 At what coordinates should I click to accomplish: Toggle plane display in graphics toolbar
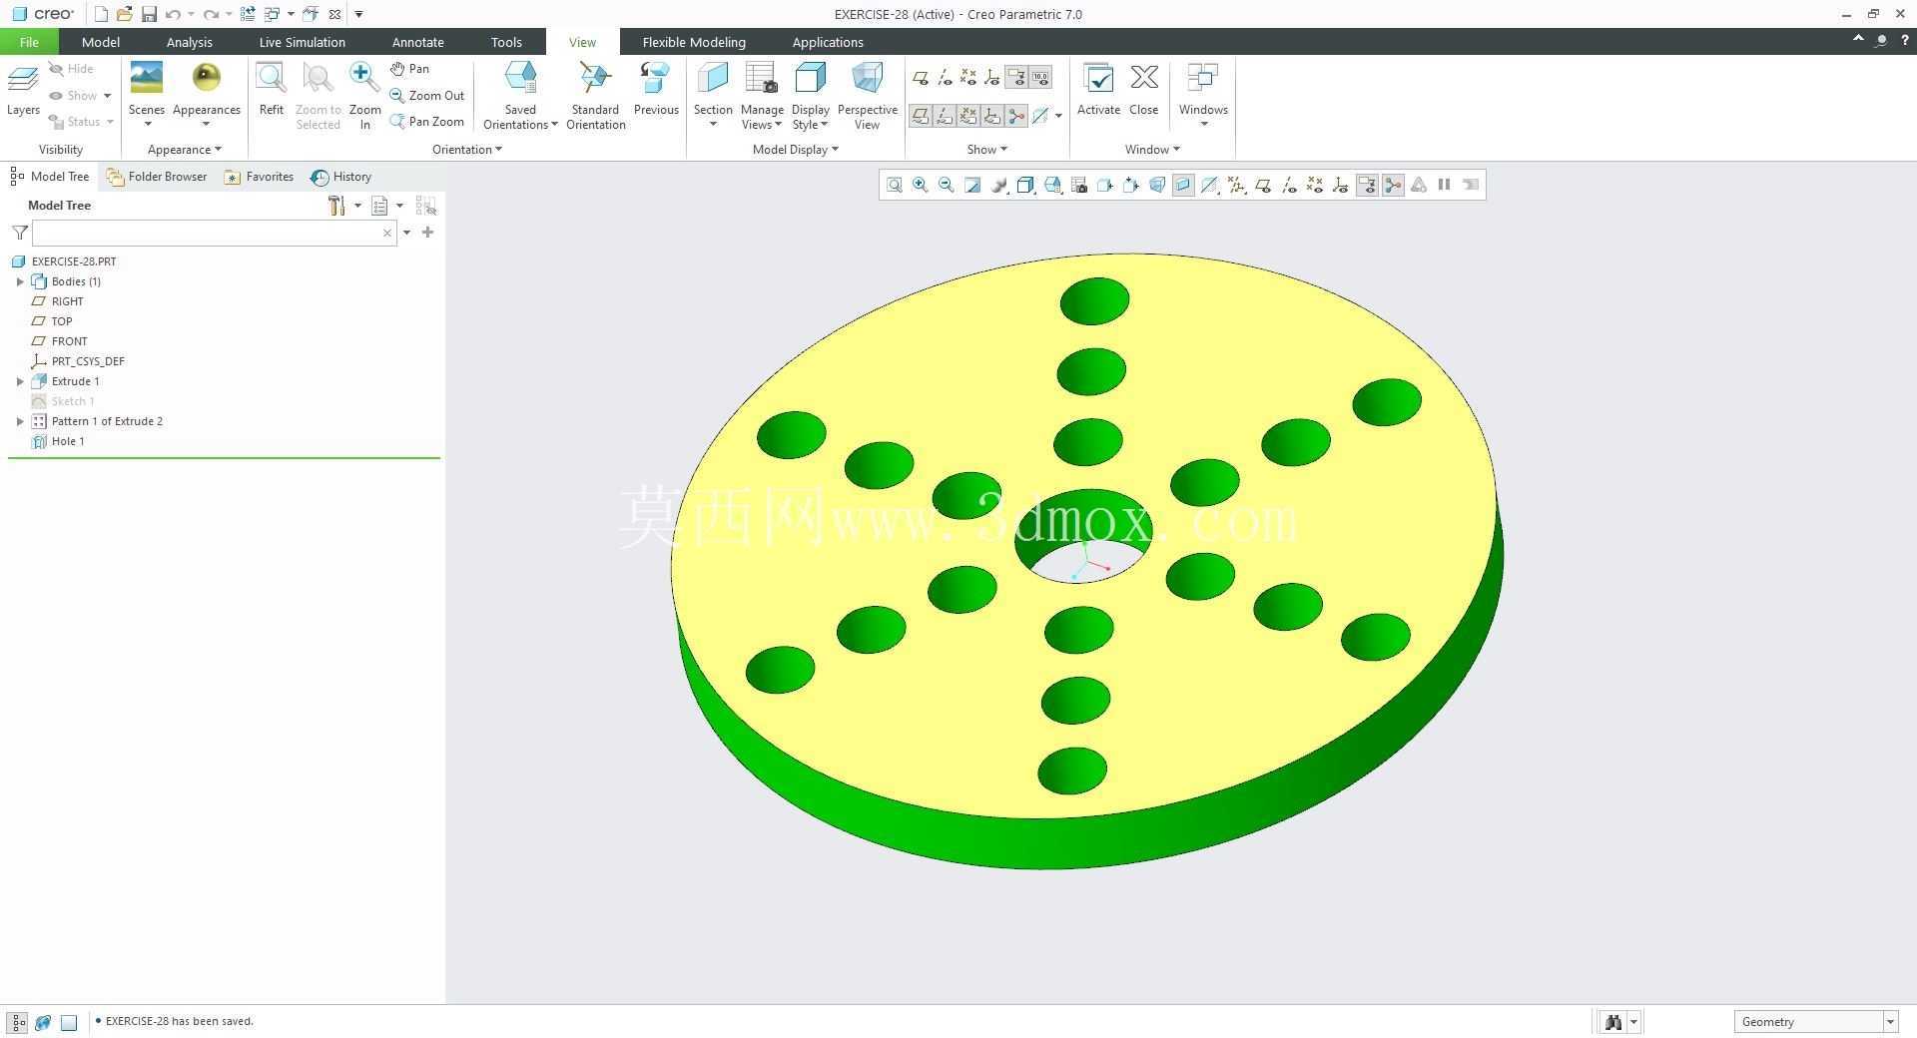click(1263, 185)
